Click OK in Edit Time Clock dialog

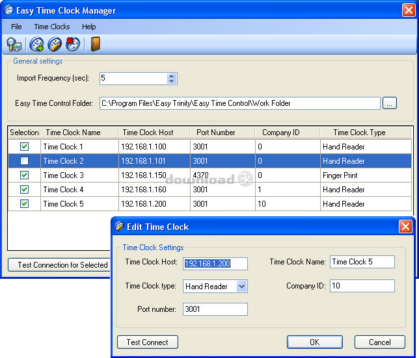(315, 342)
